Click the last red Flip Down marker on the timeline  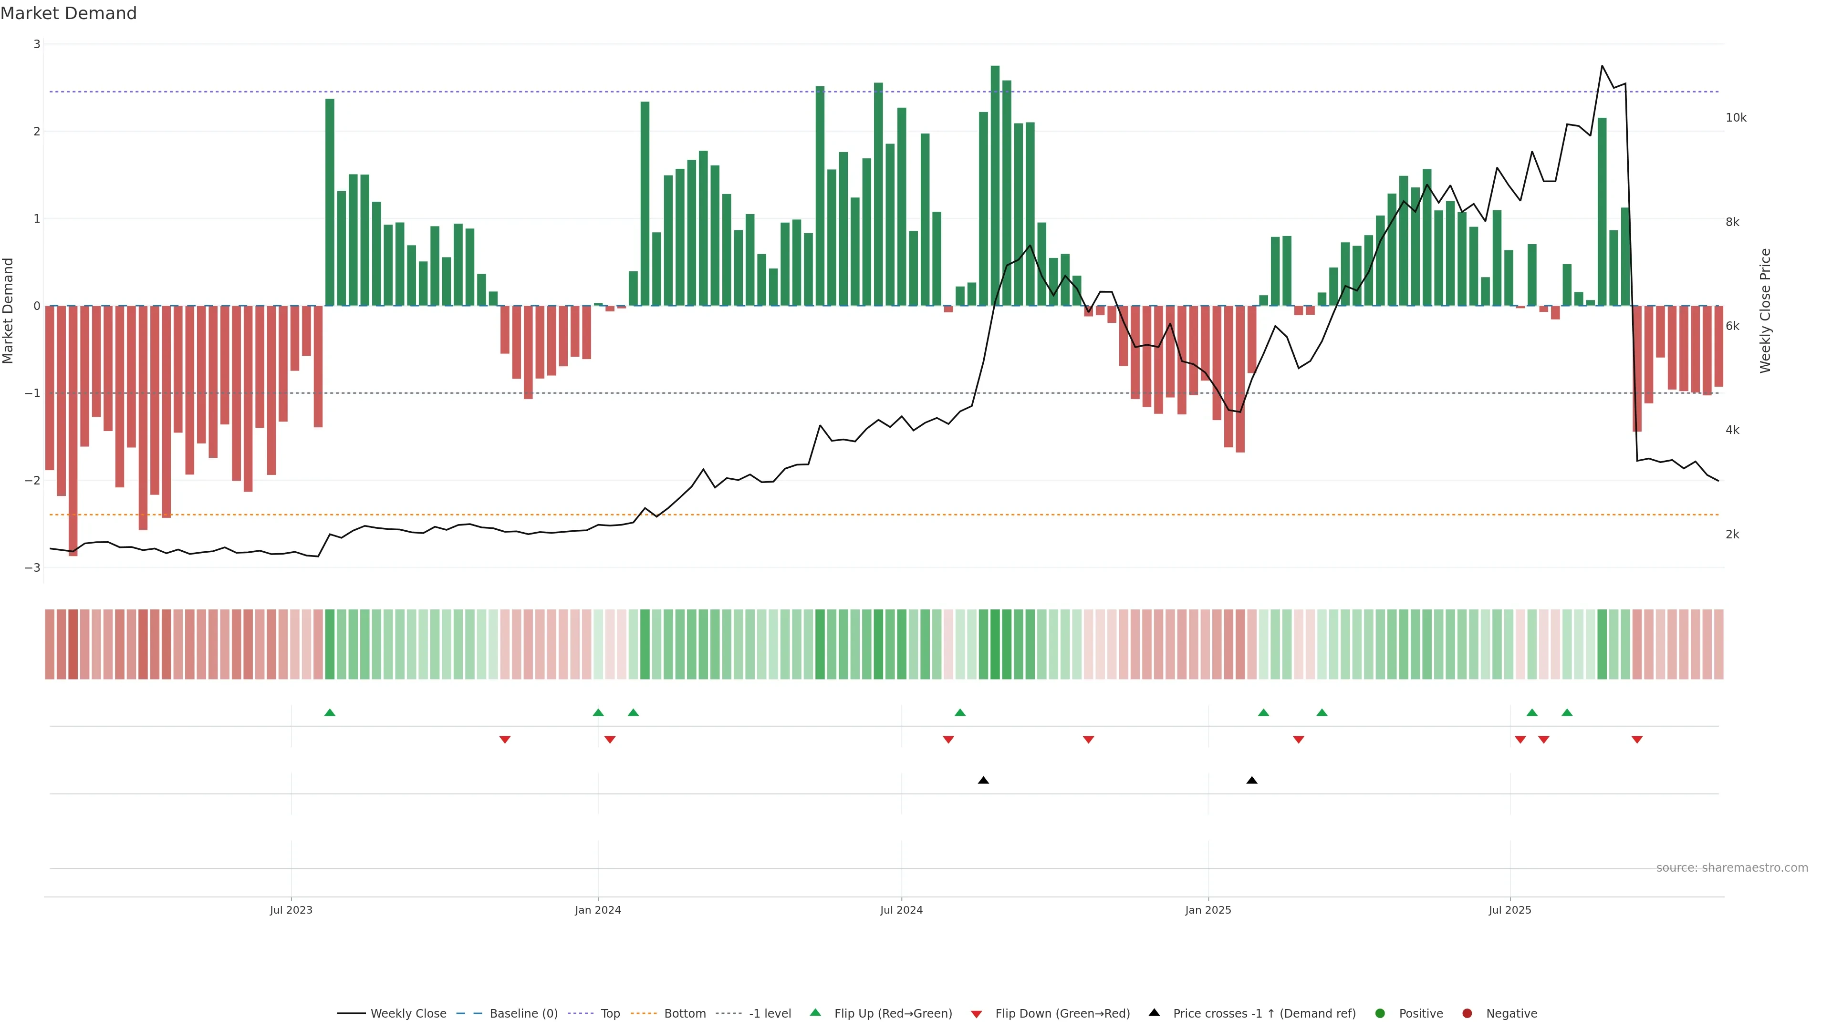pyautogui.click(x=1637, y=740)
